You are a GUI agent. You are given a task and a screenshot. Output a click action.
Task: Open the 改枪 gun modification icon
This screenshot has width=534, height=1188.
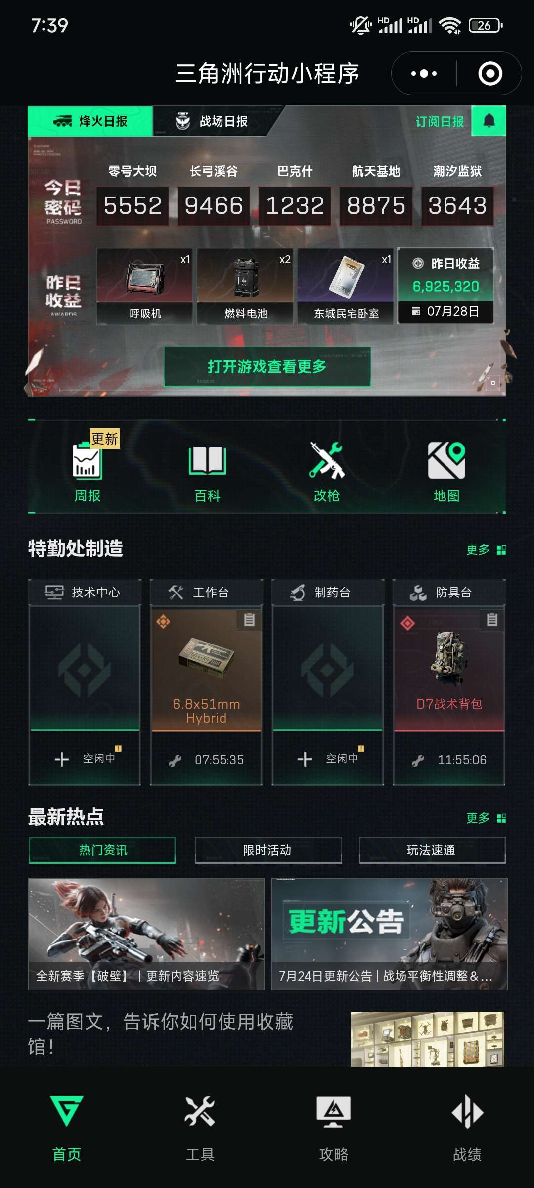point(326,460)
